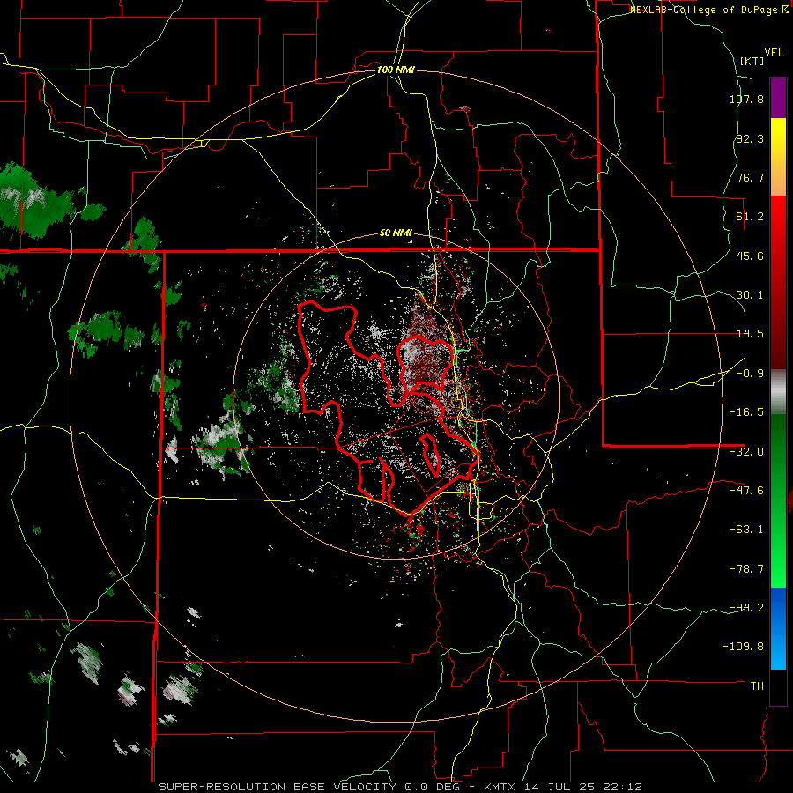Image resolution: width=793 pixels, height=793 pixels.
Task: Select the 30.1 velocity scale value
Action: [750, 295]
